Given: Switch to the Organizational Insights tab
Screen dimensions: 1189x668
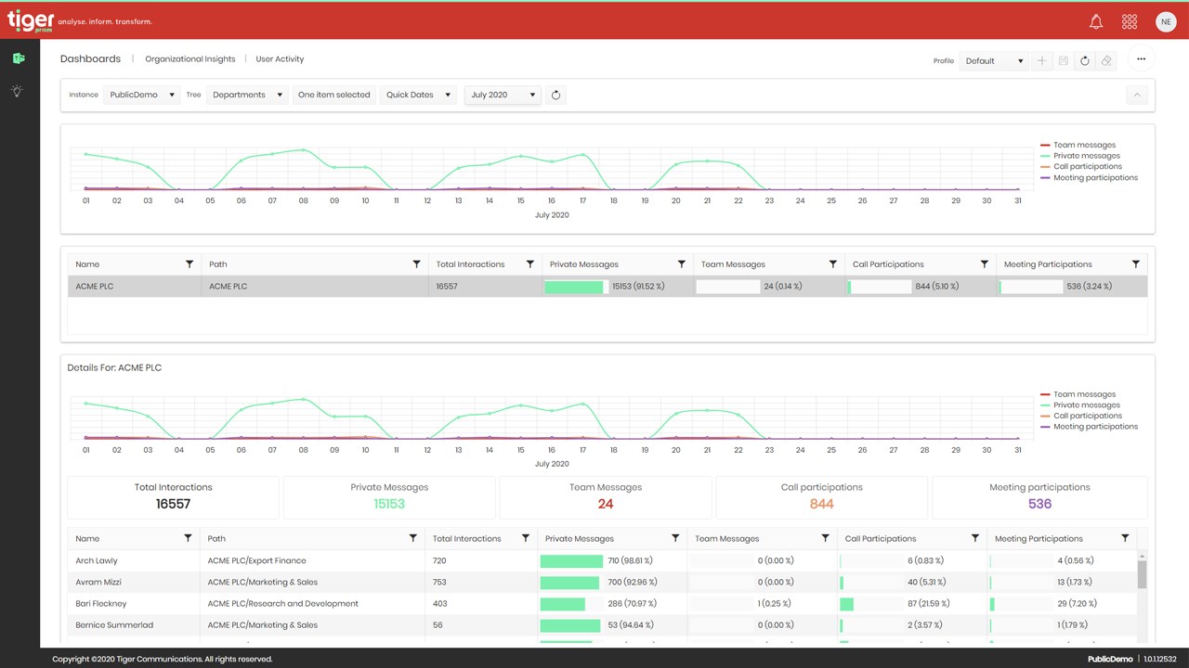Looking at the screenshot, I should (x=190, y=58).
